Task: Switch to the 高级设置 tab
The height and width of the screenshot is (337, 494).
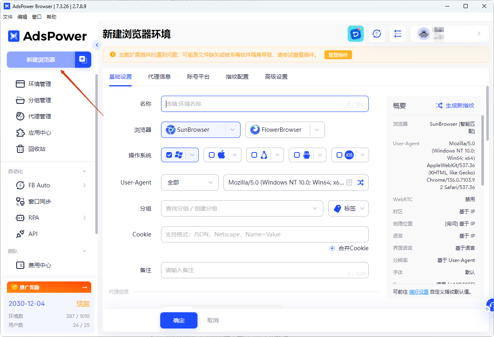Action: click(276, 77)
